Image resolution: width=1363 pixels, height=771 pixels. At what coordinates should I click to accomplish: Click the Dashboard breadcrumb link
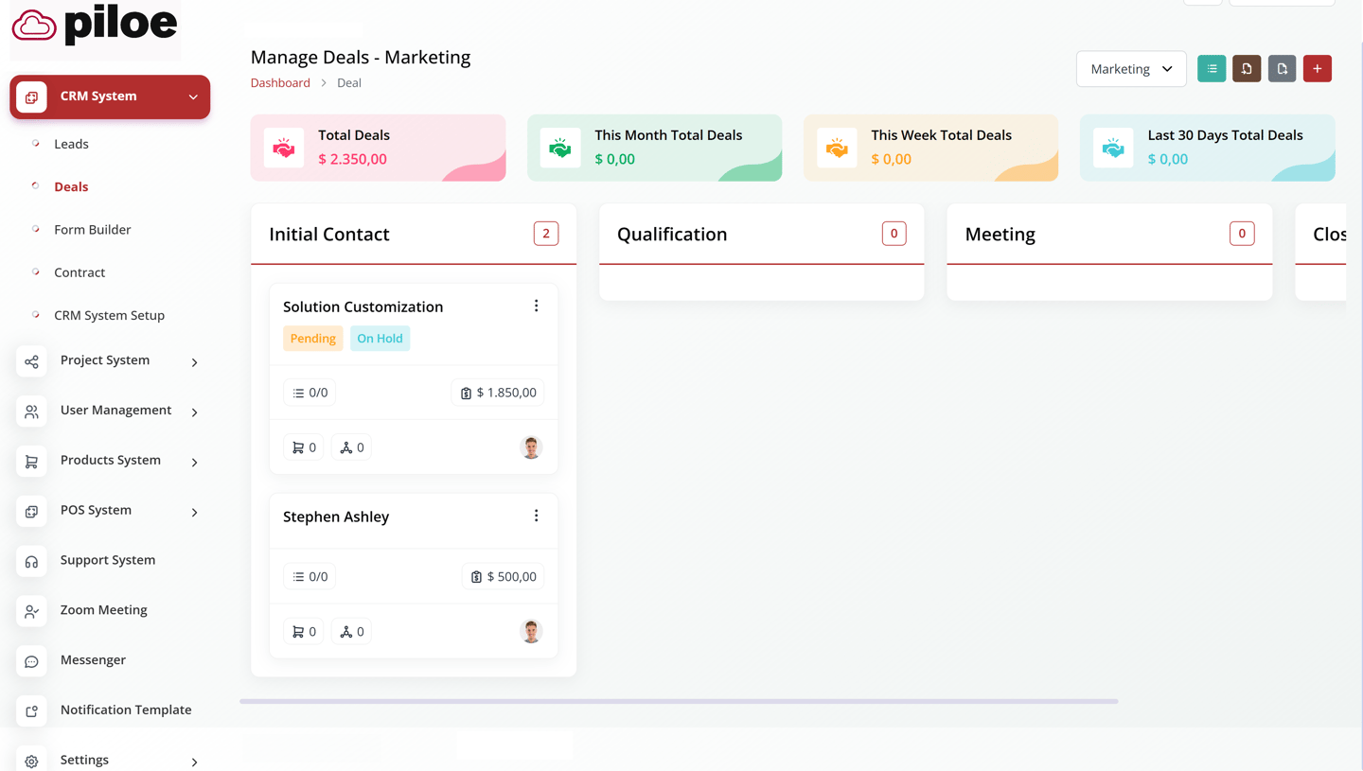tap(280, 83)
